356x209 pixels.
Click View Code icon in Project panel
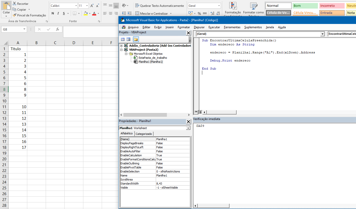(123, 39)
